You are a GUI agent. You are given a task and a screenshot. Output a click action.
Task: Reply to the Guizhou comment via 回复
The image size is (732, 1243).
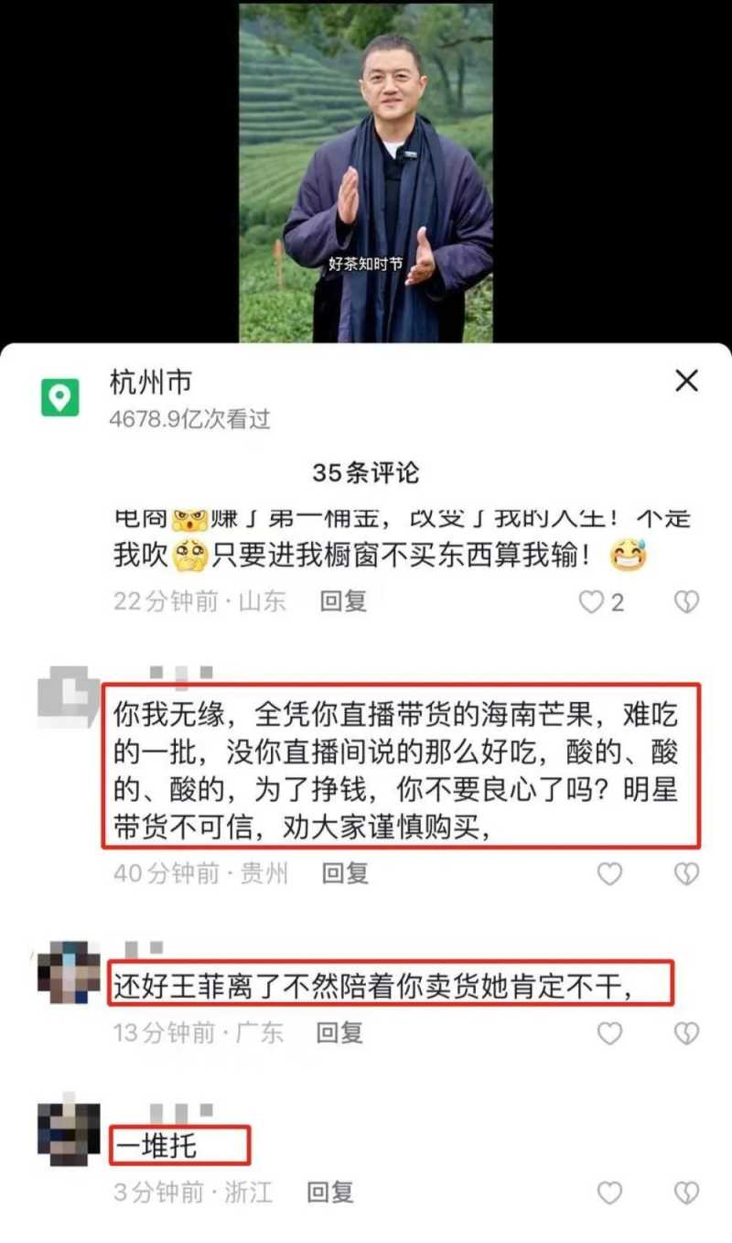[345, 873]
